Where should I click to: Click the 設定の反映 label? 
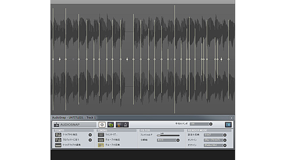(x=193, y=135)
